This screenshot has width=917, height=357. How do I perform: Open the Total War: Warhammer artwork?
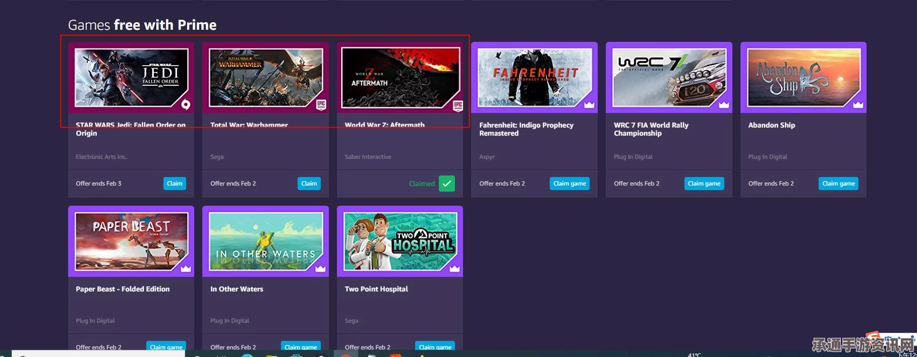[x=266, y=78]
